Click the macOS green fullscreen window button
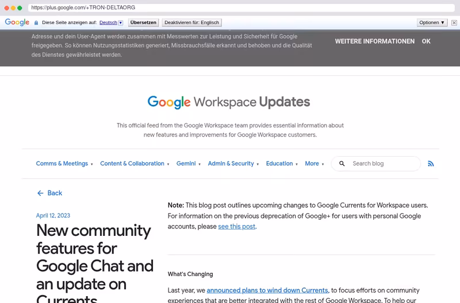 20,8
